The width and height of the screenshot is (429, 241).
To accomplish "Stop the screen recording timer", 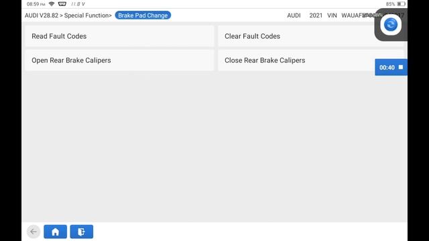I will click(401, 67).
